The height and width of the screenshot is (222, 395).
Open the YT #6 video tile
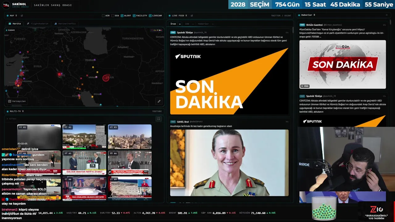point(130,162)
